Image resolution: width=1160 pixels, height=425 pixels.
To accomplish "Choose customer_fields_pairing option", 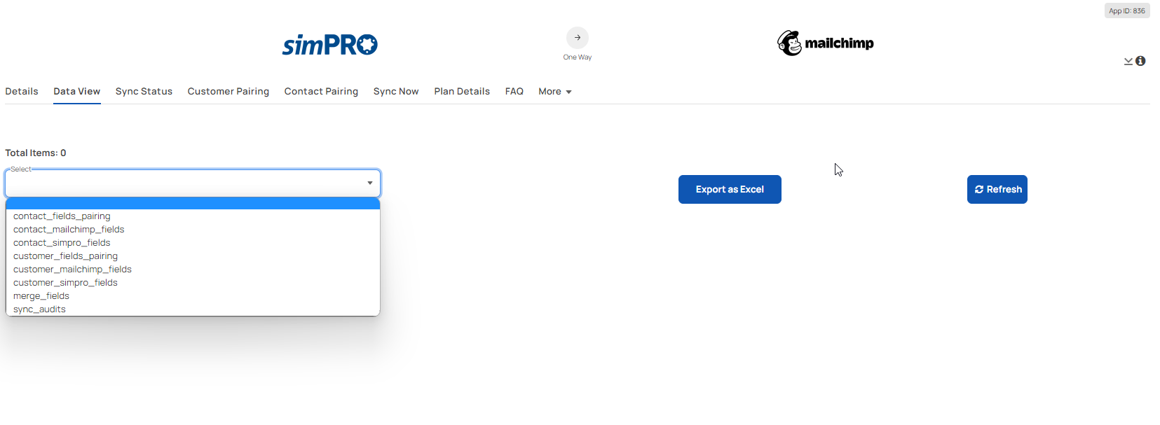I will click(x=193, y=256).
